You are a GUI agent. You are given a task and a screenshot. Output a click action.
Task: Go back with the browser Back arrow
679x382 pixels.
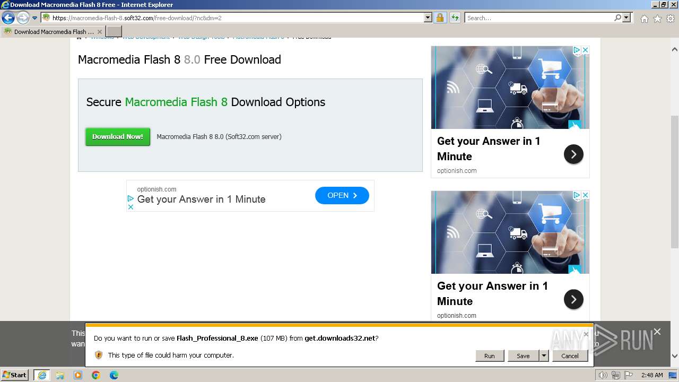[8, 18]
